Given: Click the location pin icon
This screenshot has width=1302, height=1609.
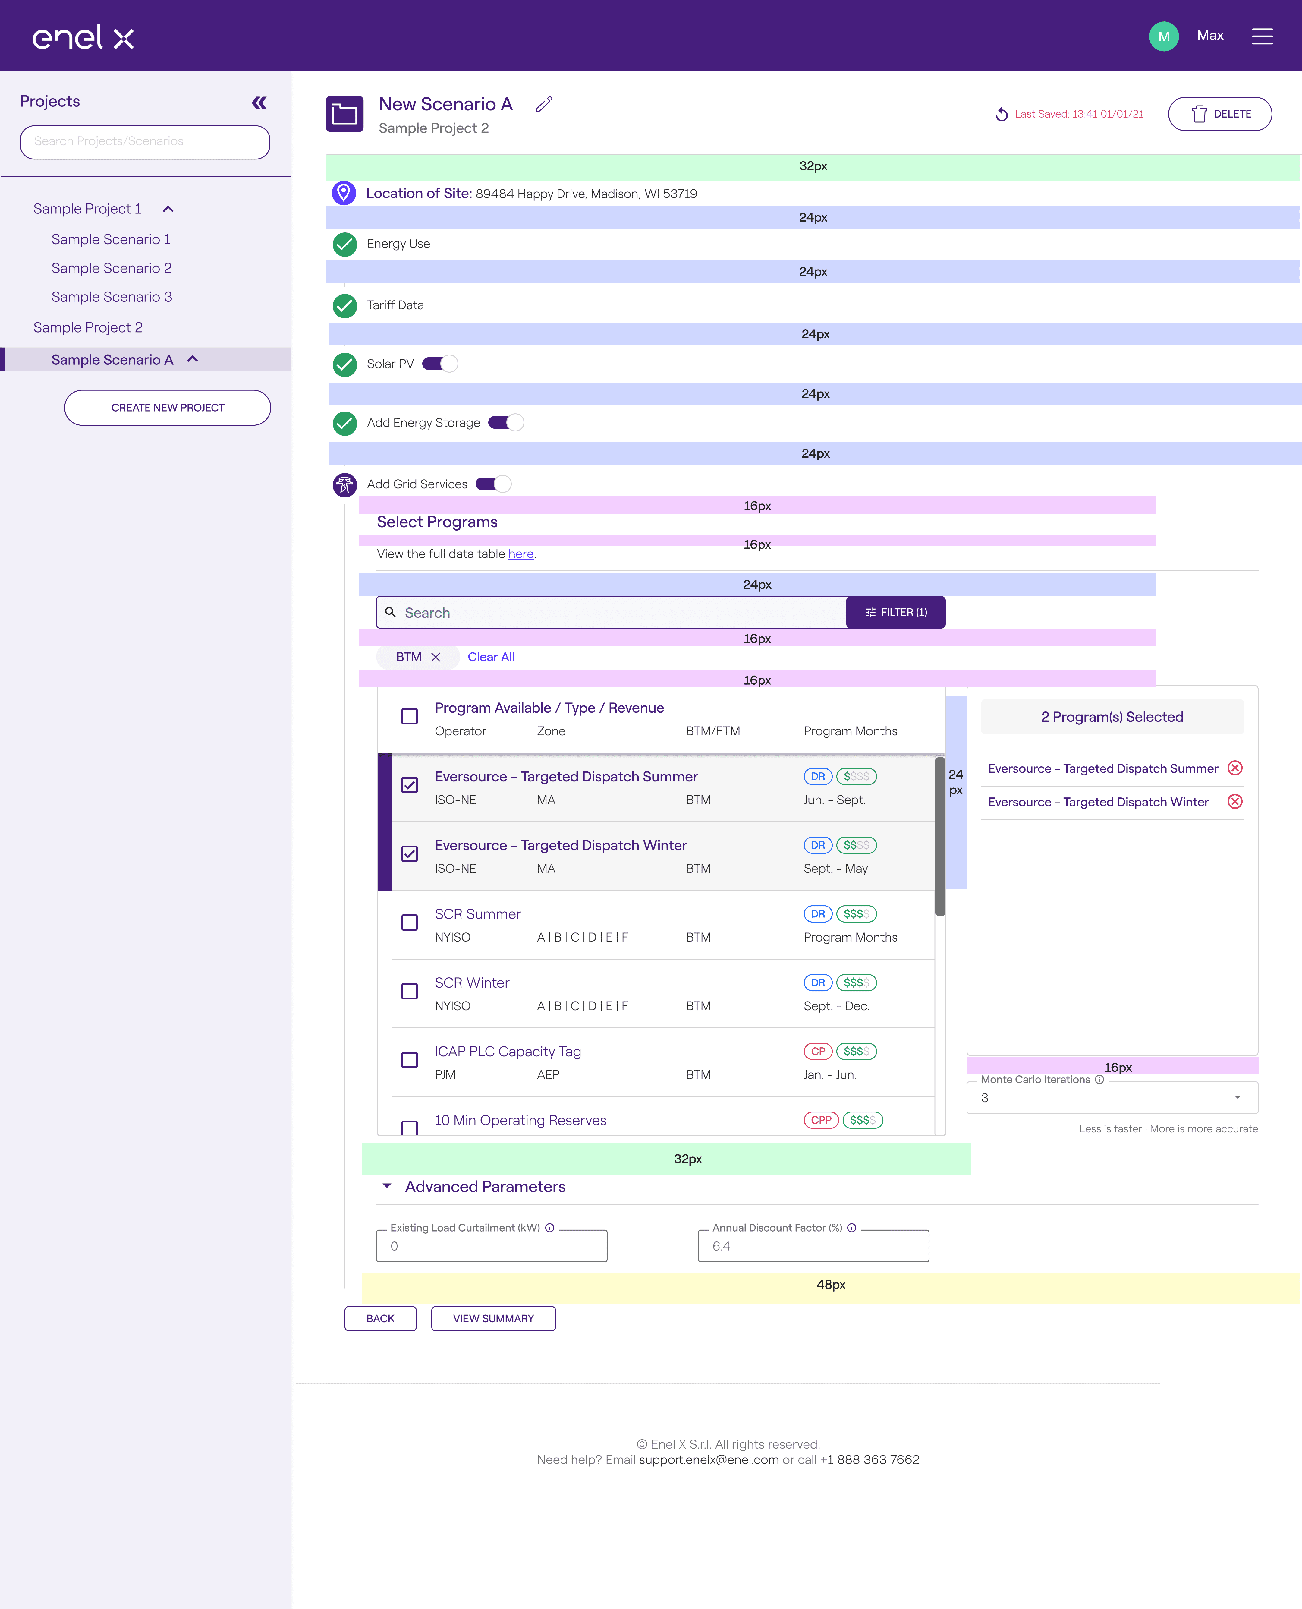Looking at the screenshot, I should (344, 193).
